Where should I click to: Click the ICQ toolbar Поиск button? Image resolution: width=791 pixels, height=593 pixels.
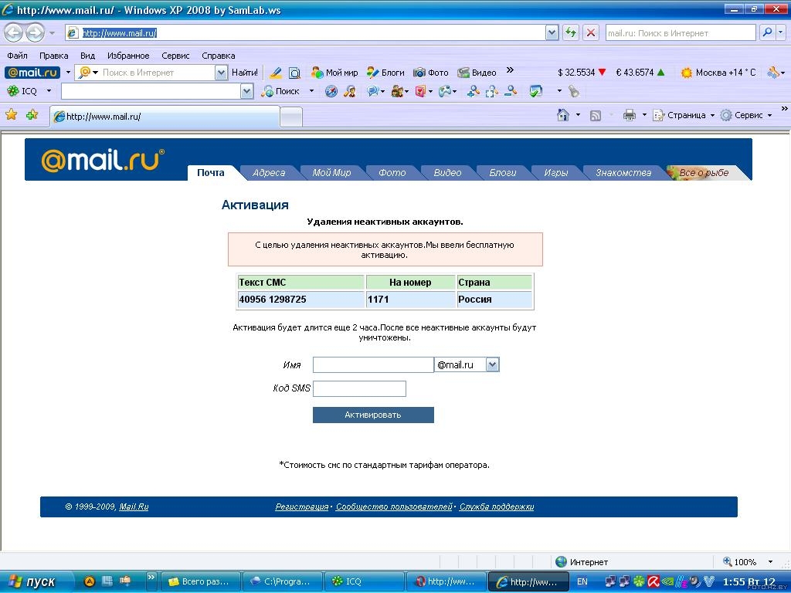(281, 91)
